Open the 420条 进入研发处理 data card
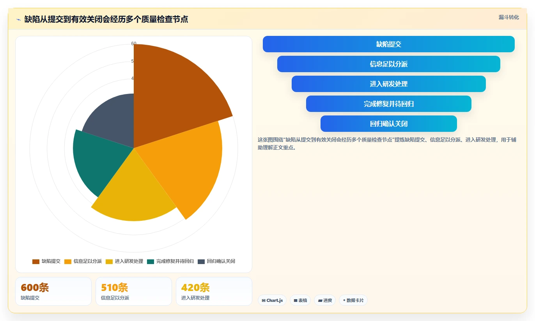Image resolution: width=535 pixels, height=321 pixels. click(214, 291)
